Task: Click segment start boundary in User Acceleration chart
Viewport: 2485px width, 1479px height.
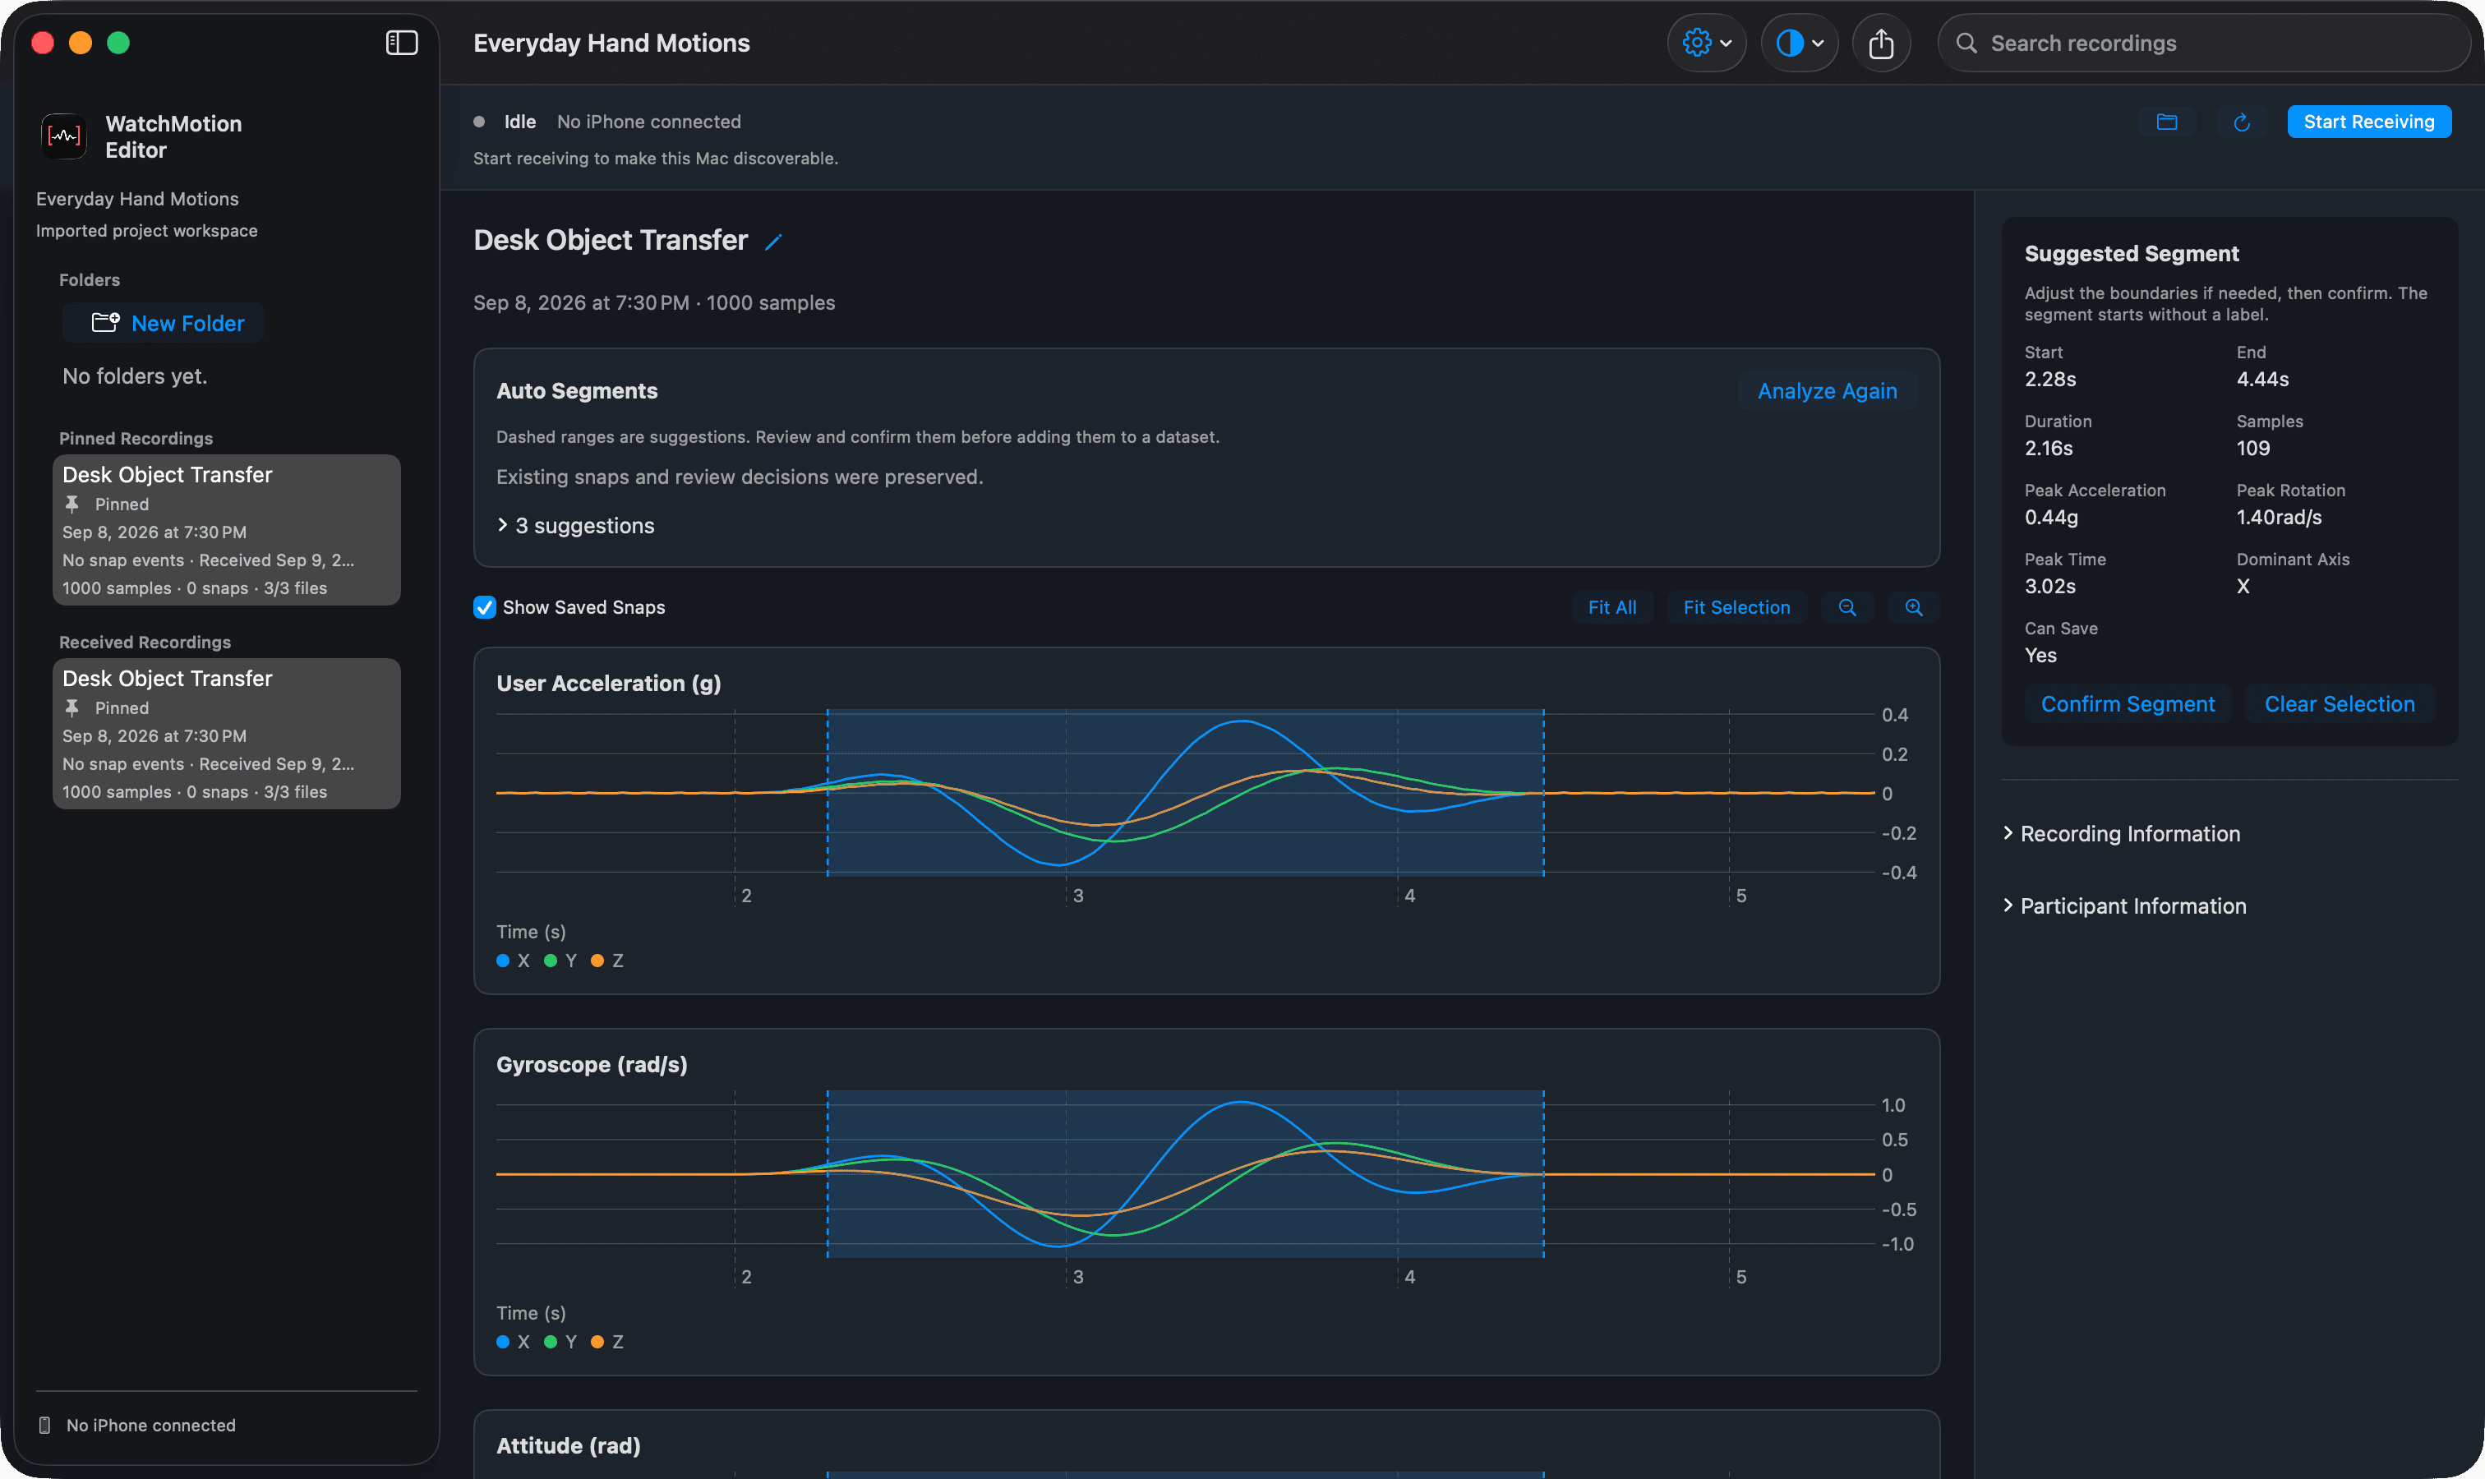Action: coord(828,793)
